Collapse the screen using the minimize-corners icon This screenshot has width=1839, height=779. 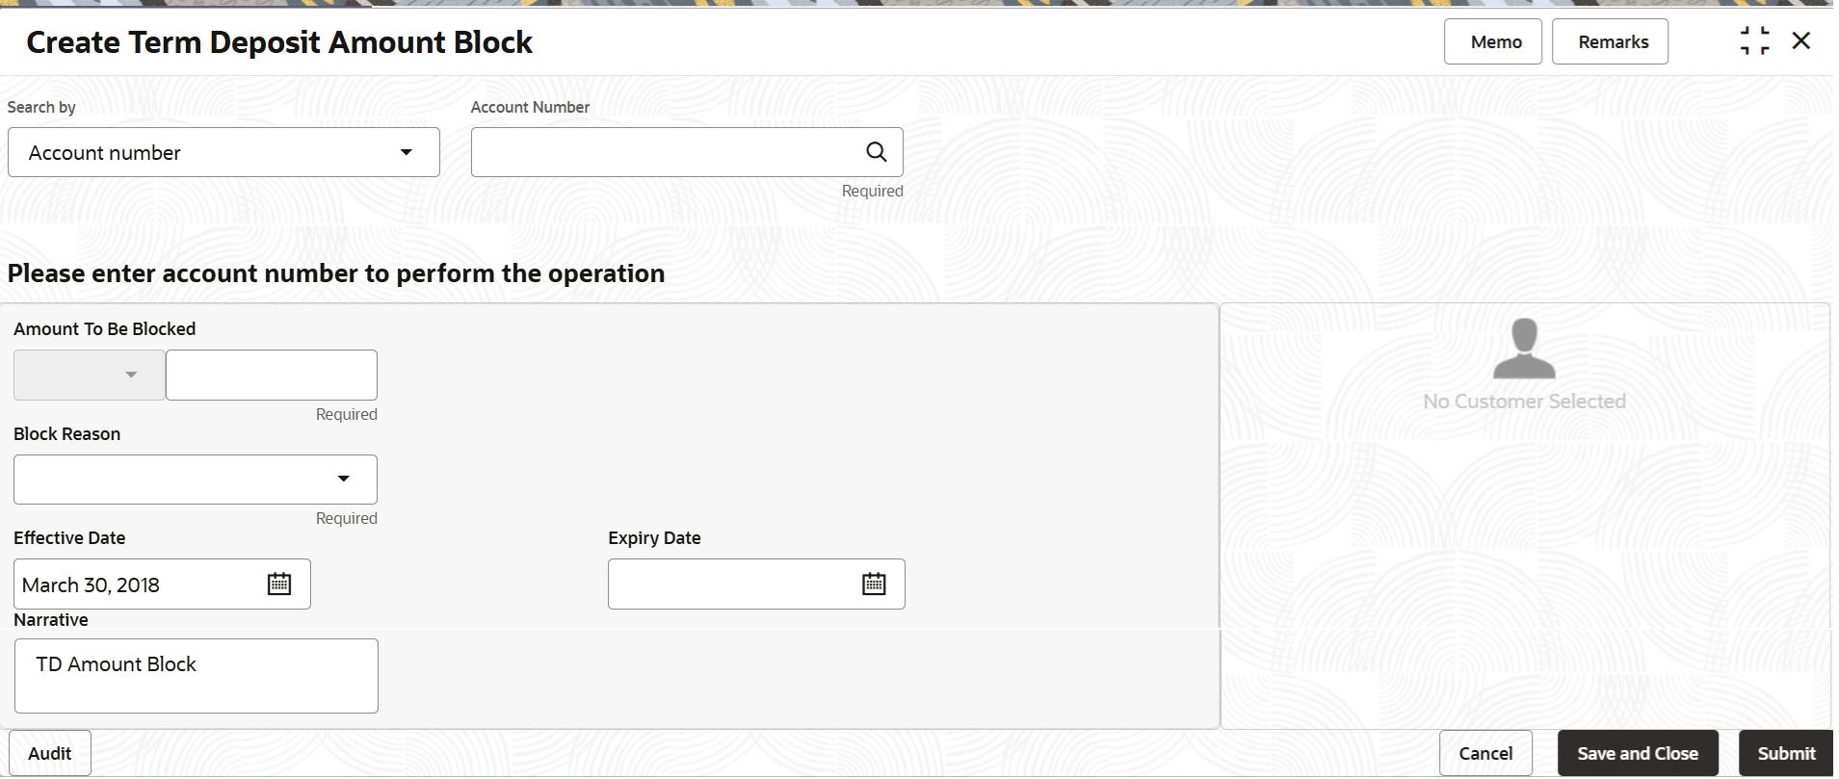pos(1754,41)
